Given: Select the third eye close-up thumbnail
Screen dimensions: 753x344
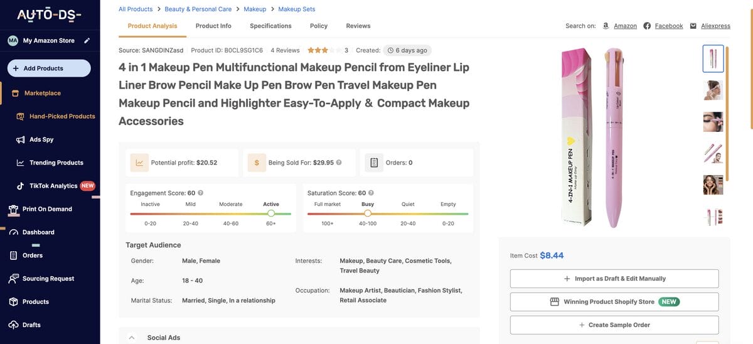Looking at the screenshot, I should (x=713, y=122).
